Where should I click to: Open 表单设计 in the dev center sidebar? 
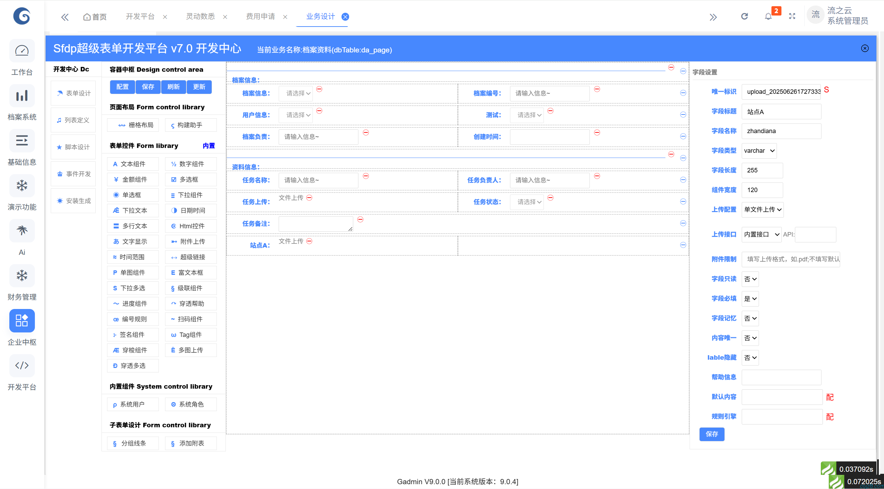click(x=73, y=93)
